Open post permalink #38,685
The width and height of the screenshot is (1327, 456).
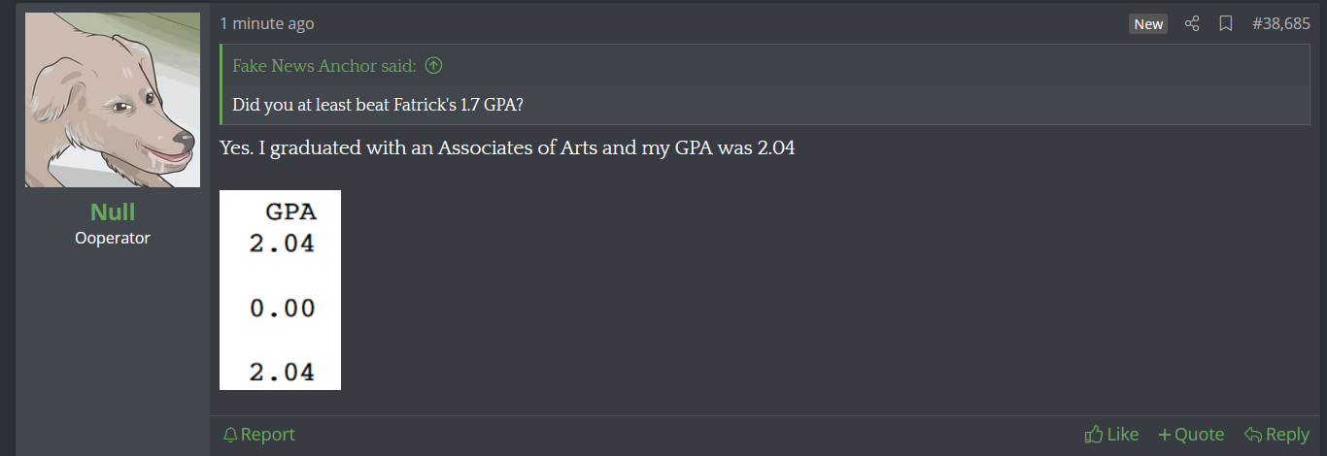(x=1281, y=23)
